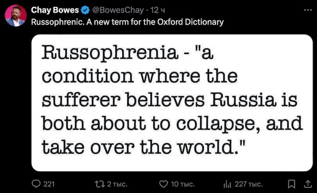This screenshot has width=317, height=193.
Task: Click the 10 тыс. likes count
Action: [x=183, y=184]
